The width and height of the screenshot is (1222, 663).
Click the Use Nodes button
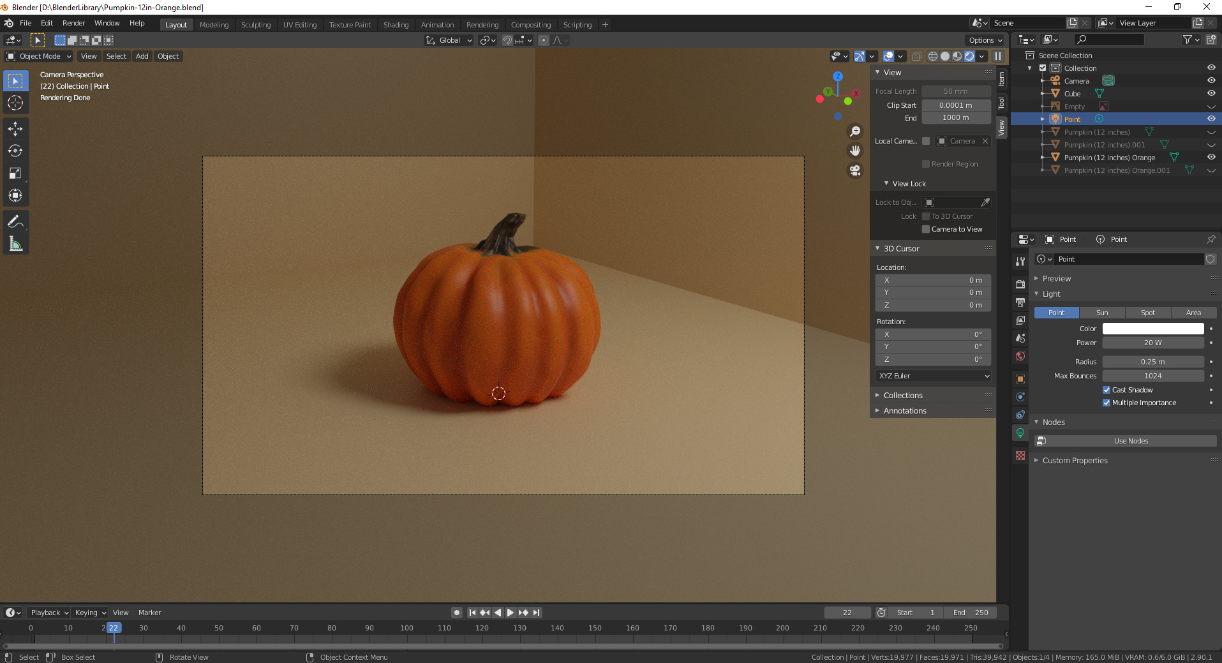[x=1130, y=441]
